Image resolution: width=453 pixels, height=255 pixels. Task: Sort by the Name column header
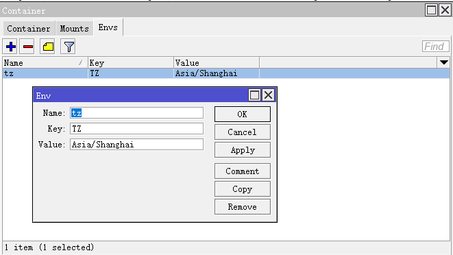click(x=45, y=63)
